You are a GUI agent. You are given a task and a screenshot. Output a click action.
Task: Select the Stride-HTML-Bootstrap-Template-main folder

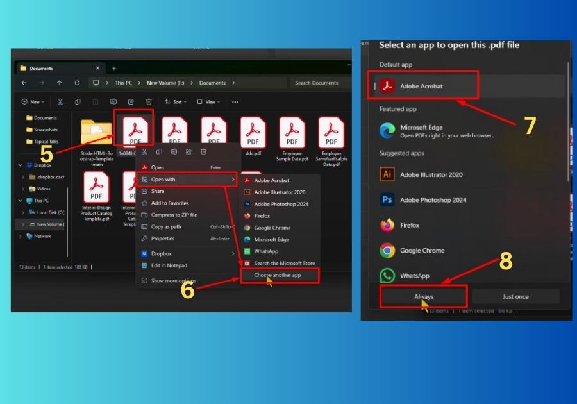(96, 143)
